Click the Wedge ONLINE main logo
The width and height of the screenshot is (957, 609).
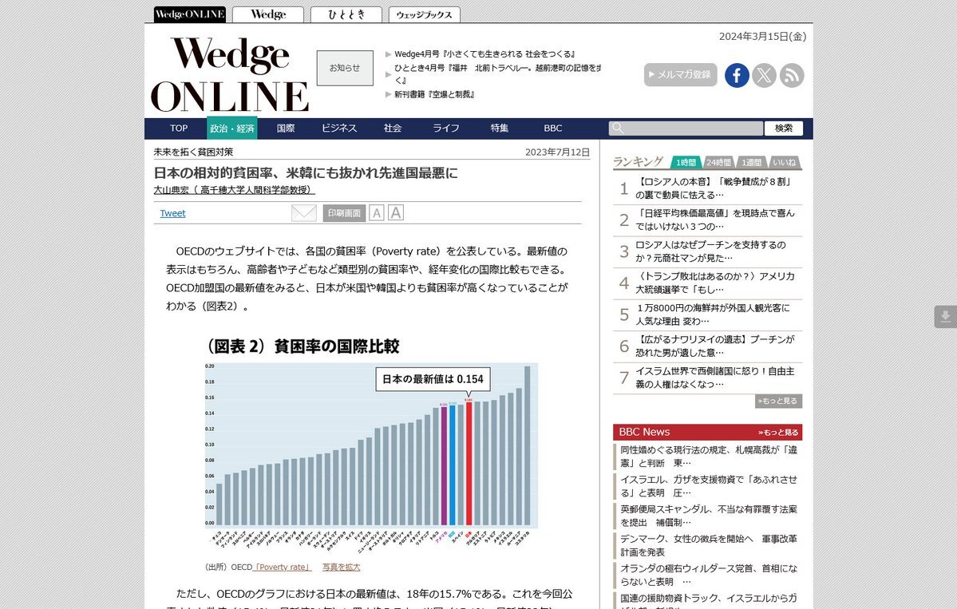point(230,75)
